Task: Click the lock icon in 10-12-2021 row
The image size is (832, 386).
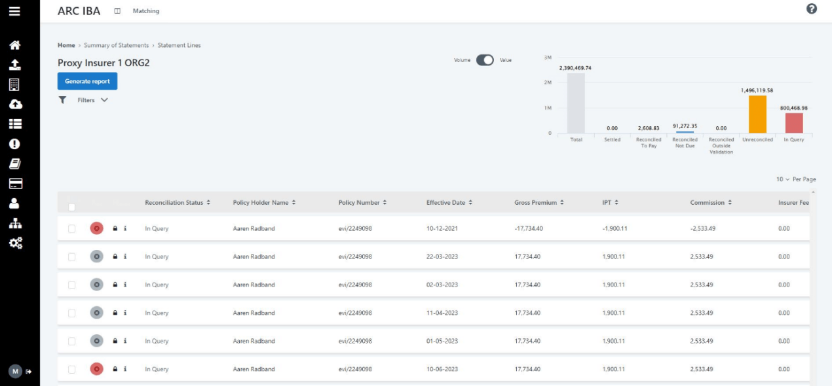Action: (x=115, y=228)
